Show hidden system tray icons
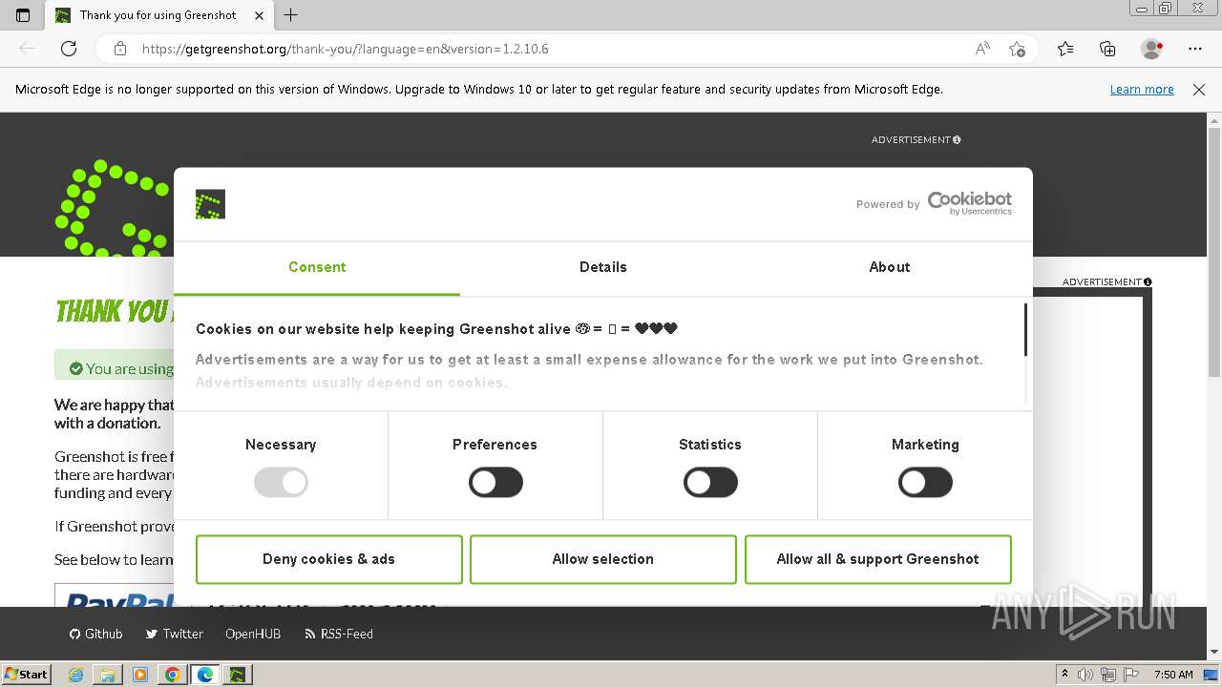The height and width of the screenshot is (687, 1222). [1064, 675]
